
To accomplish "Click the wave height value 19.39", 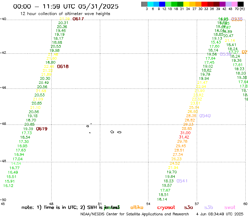I will tap(28, 129).
